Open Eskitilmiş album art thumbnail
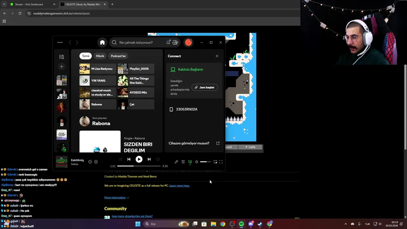This screenshot has width=407, height=229. pos(62,162)
